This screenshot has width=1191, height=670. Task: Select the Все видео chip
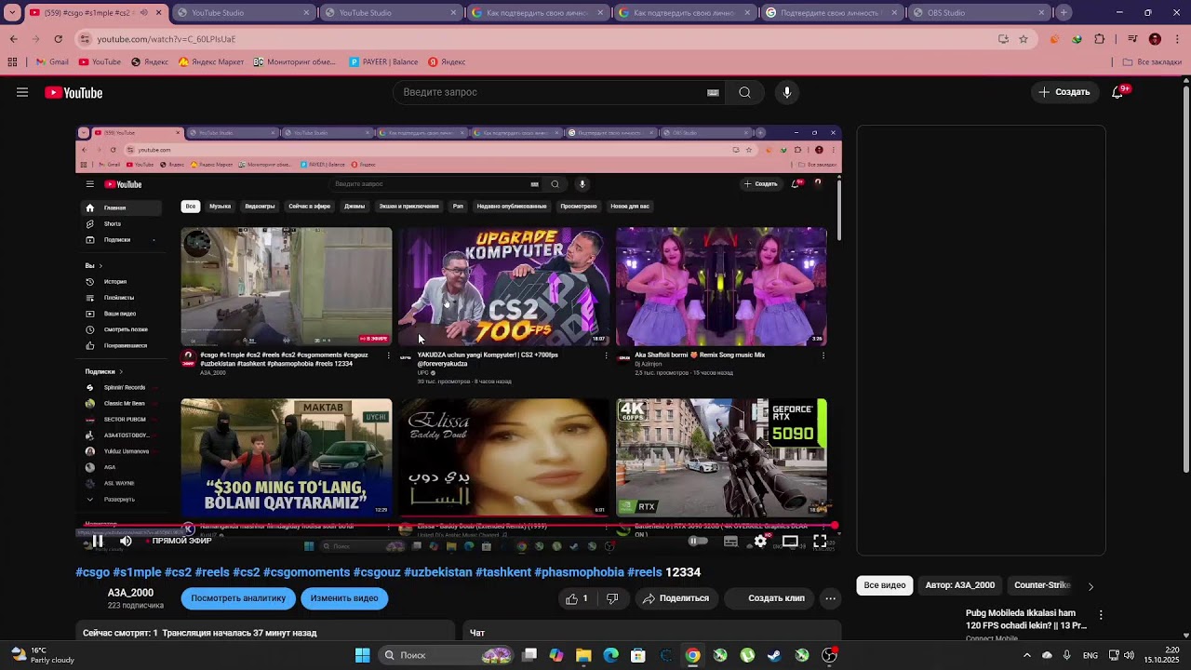885,585
